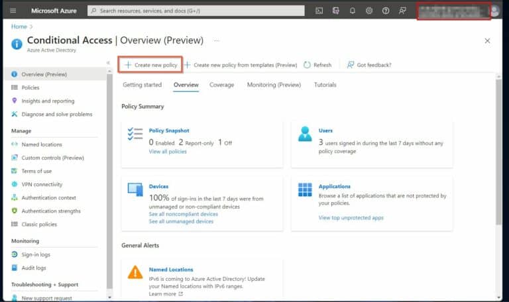Click the Devices heading link
This screenshot has width=509, height=302.
click(x=158, y=186)
